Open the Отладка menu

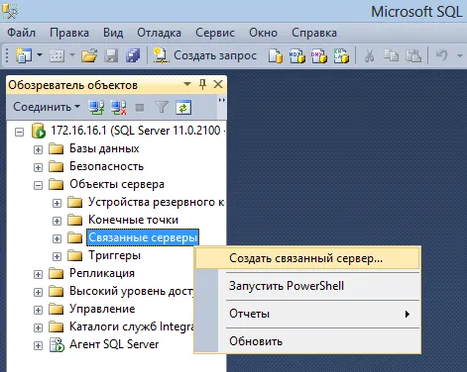pos(159,33)
